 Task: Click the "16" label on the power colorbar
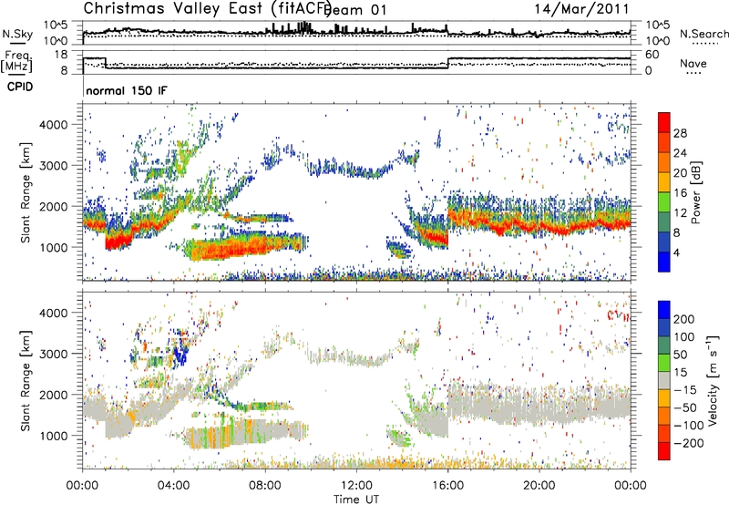(680, 193)
